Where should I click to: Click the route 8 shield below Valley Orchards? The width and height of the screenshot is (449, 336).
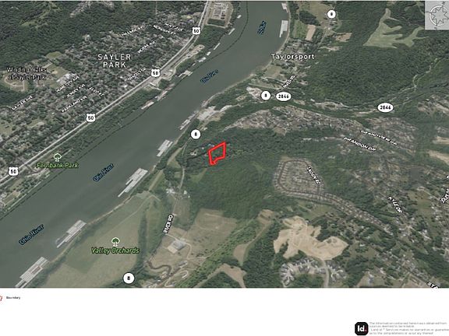click(129, 278)
